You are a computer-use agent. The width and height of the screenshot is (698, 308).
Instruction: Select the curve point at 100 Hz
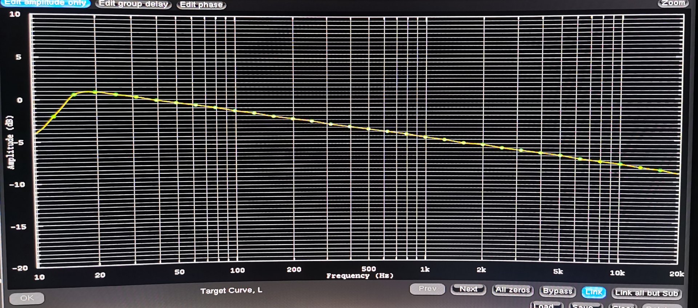[235, 111]
